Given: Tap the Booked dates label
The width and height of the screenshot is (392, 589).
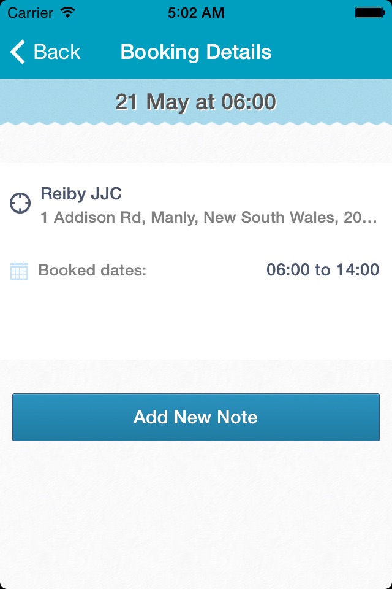Looking at the screenshot, I should [92, 270].
